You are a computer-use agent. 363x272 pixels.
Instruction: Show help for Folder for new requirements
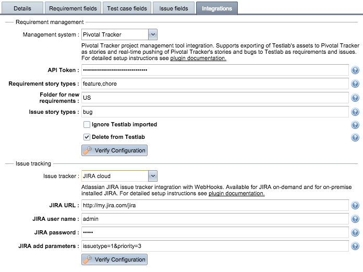click(355, 98)
